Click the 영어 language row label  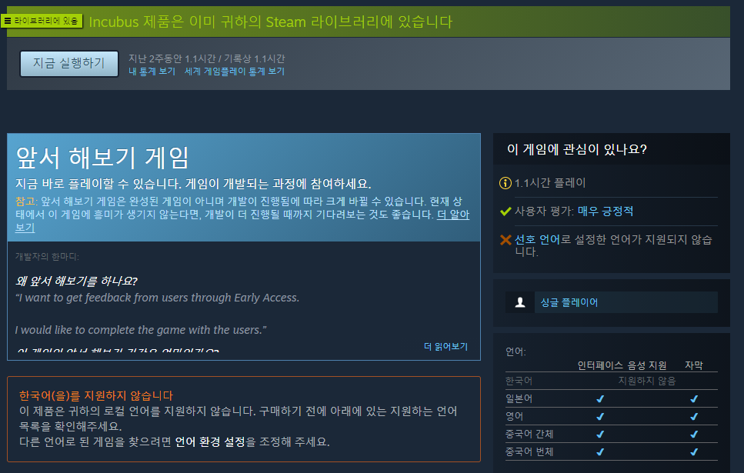point(515,416)
